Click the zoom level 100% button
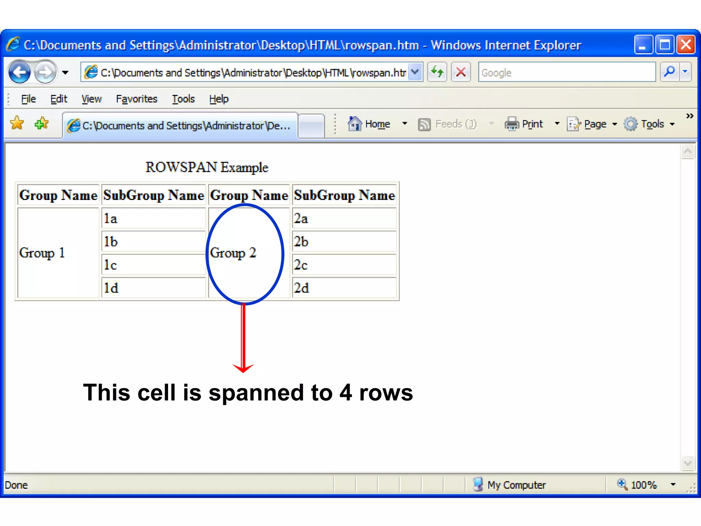The height and width of the screenshot is (526, 701). 637,485
